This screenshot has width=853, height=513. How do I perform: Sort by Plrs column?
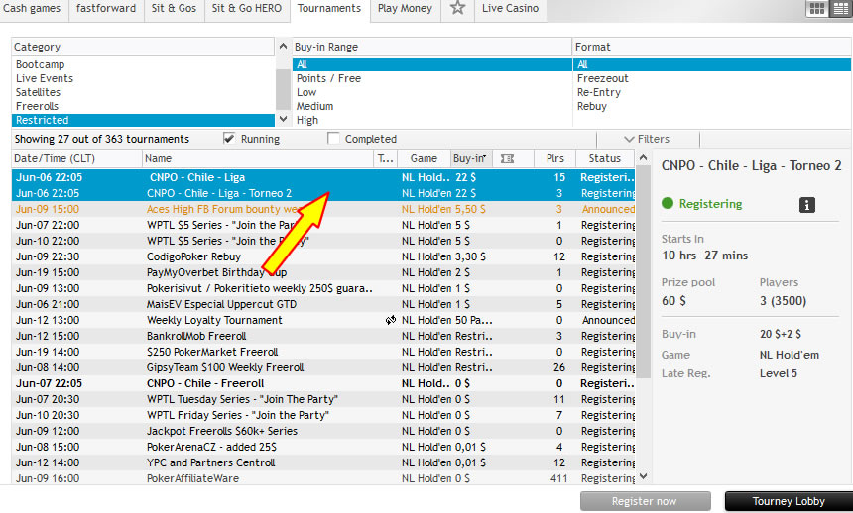tap(554, 158)
